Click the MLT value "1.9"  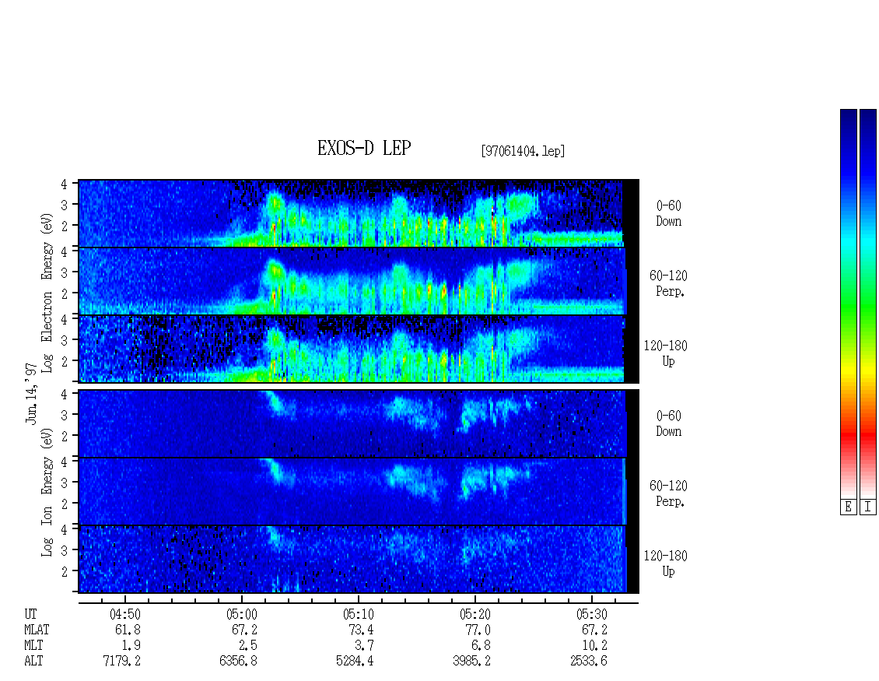[x=131, y=646]
